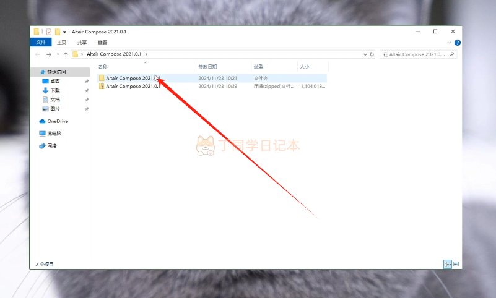Image resolution: width=496 pixels, height=298 pixels.
Task: Open the recent locations dropdown arrow
Action: coord(58,54)
